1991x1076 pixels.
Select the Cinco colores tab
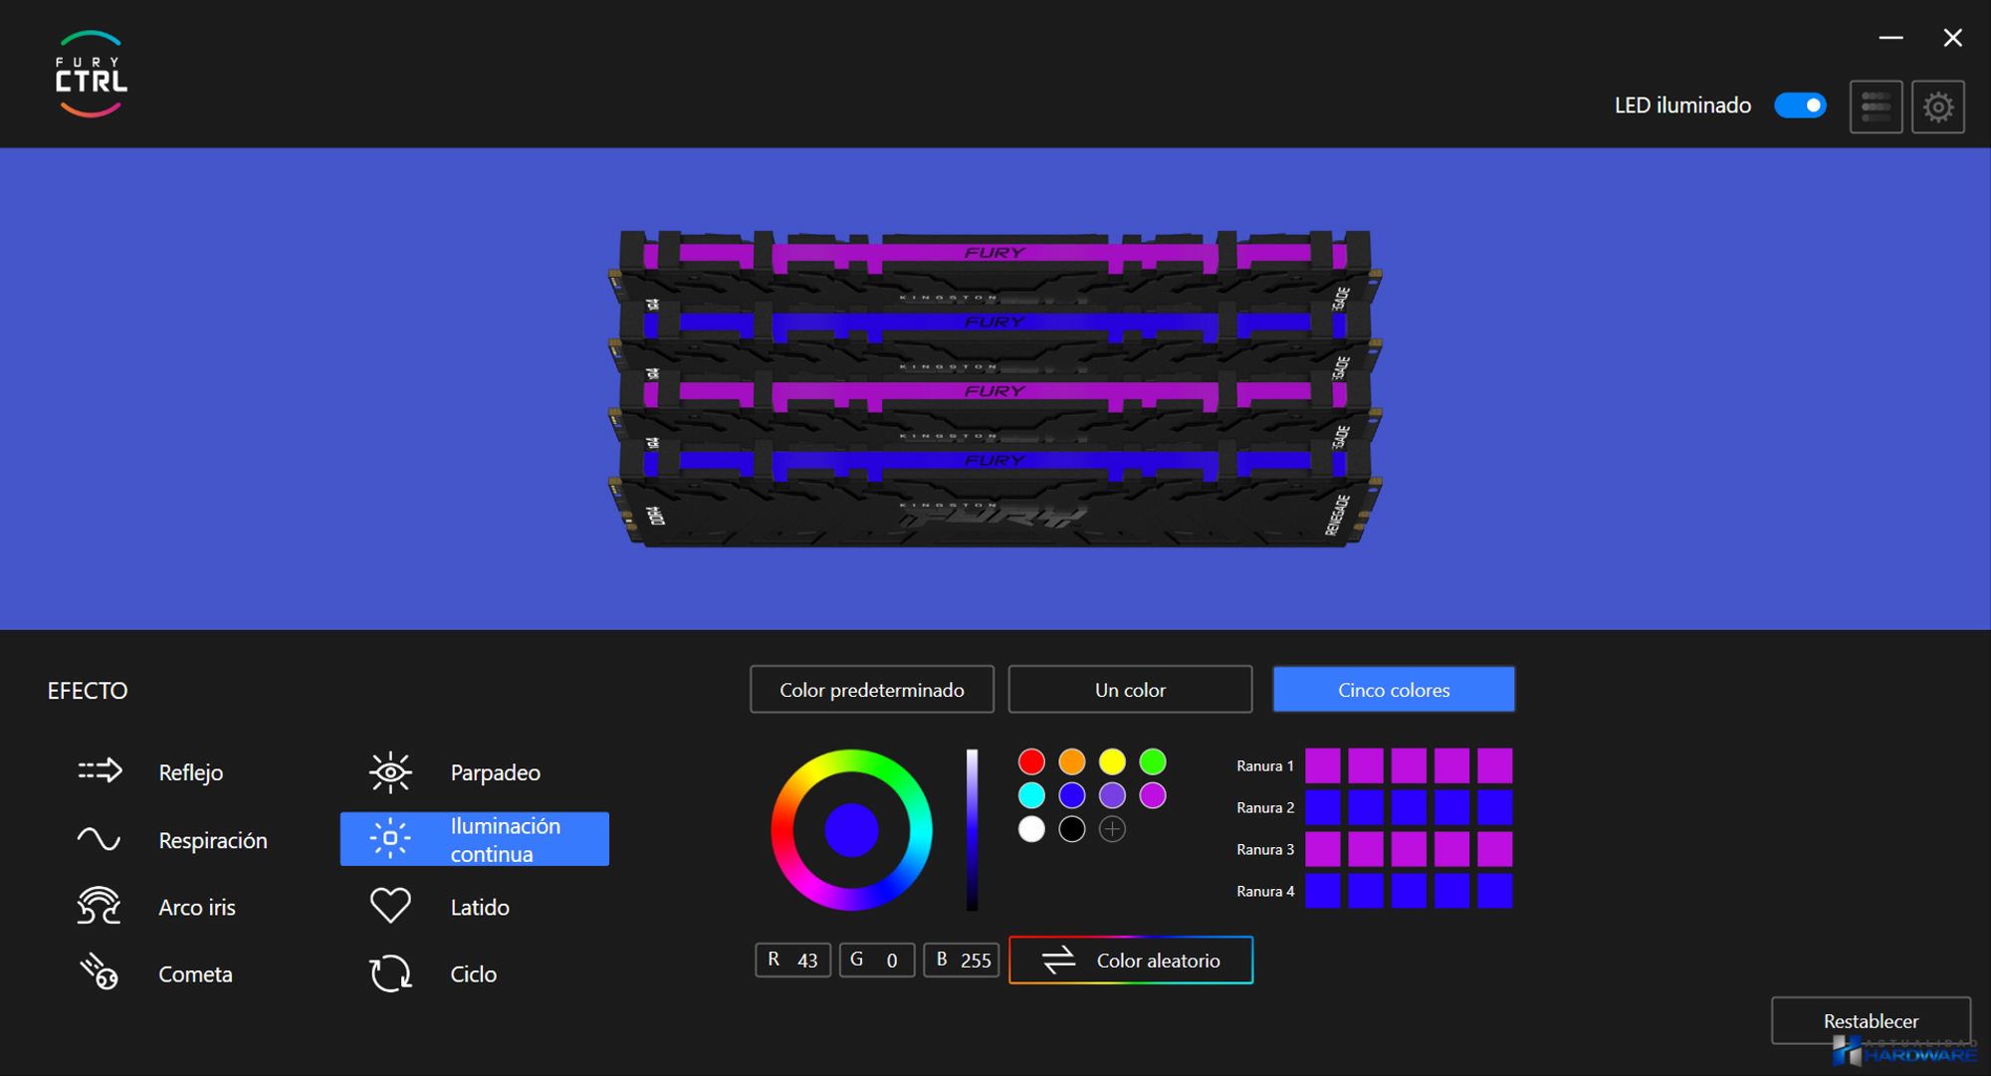click(1394, 690)
